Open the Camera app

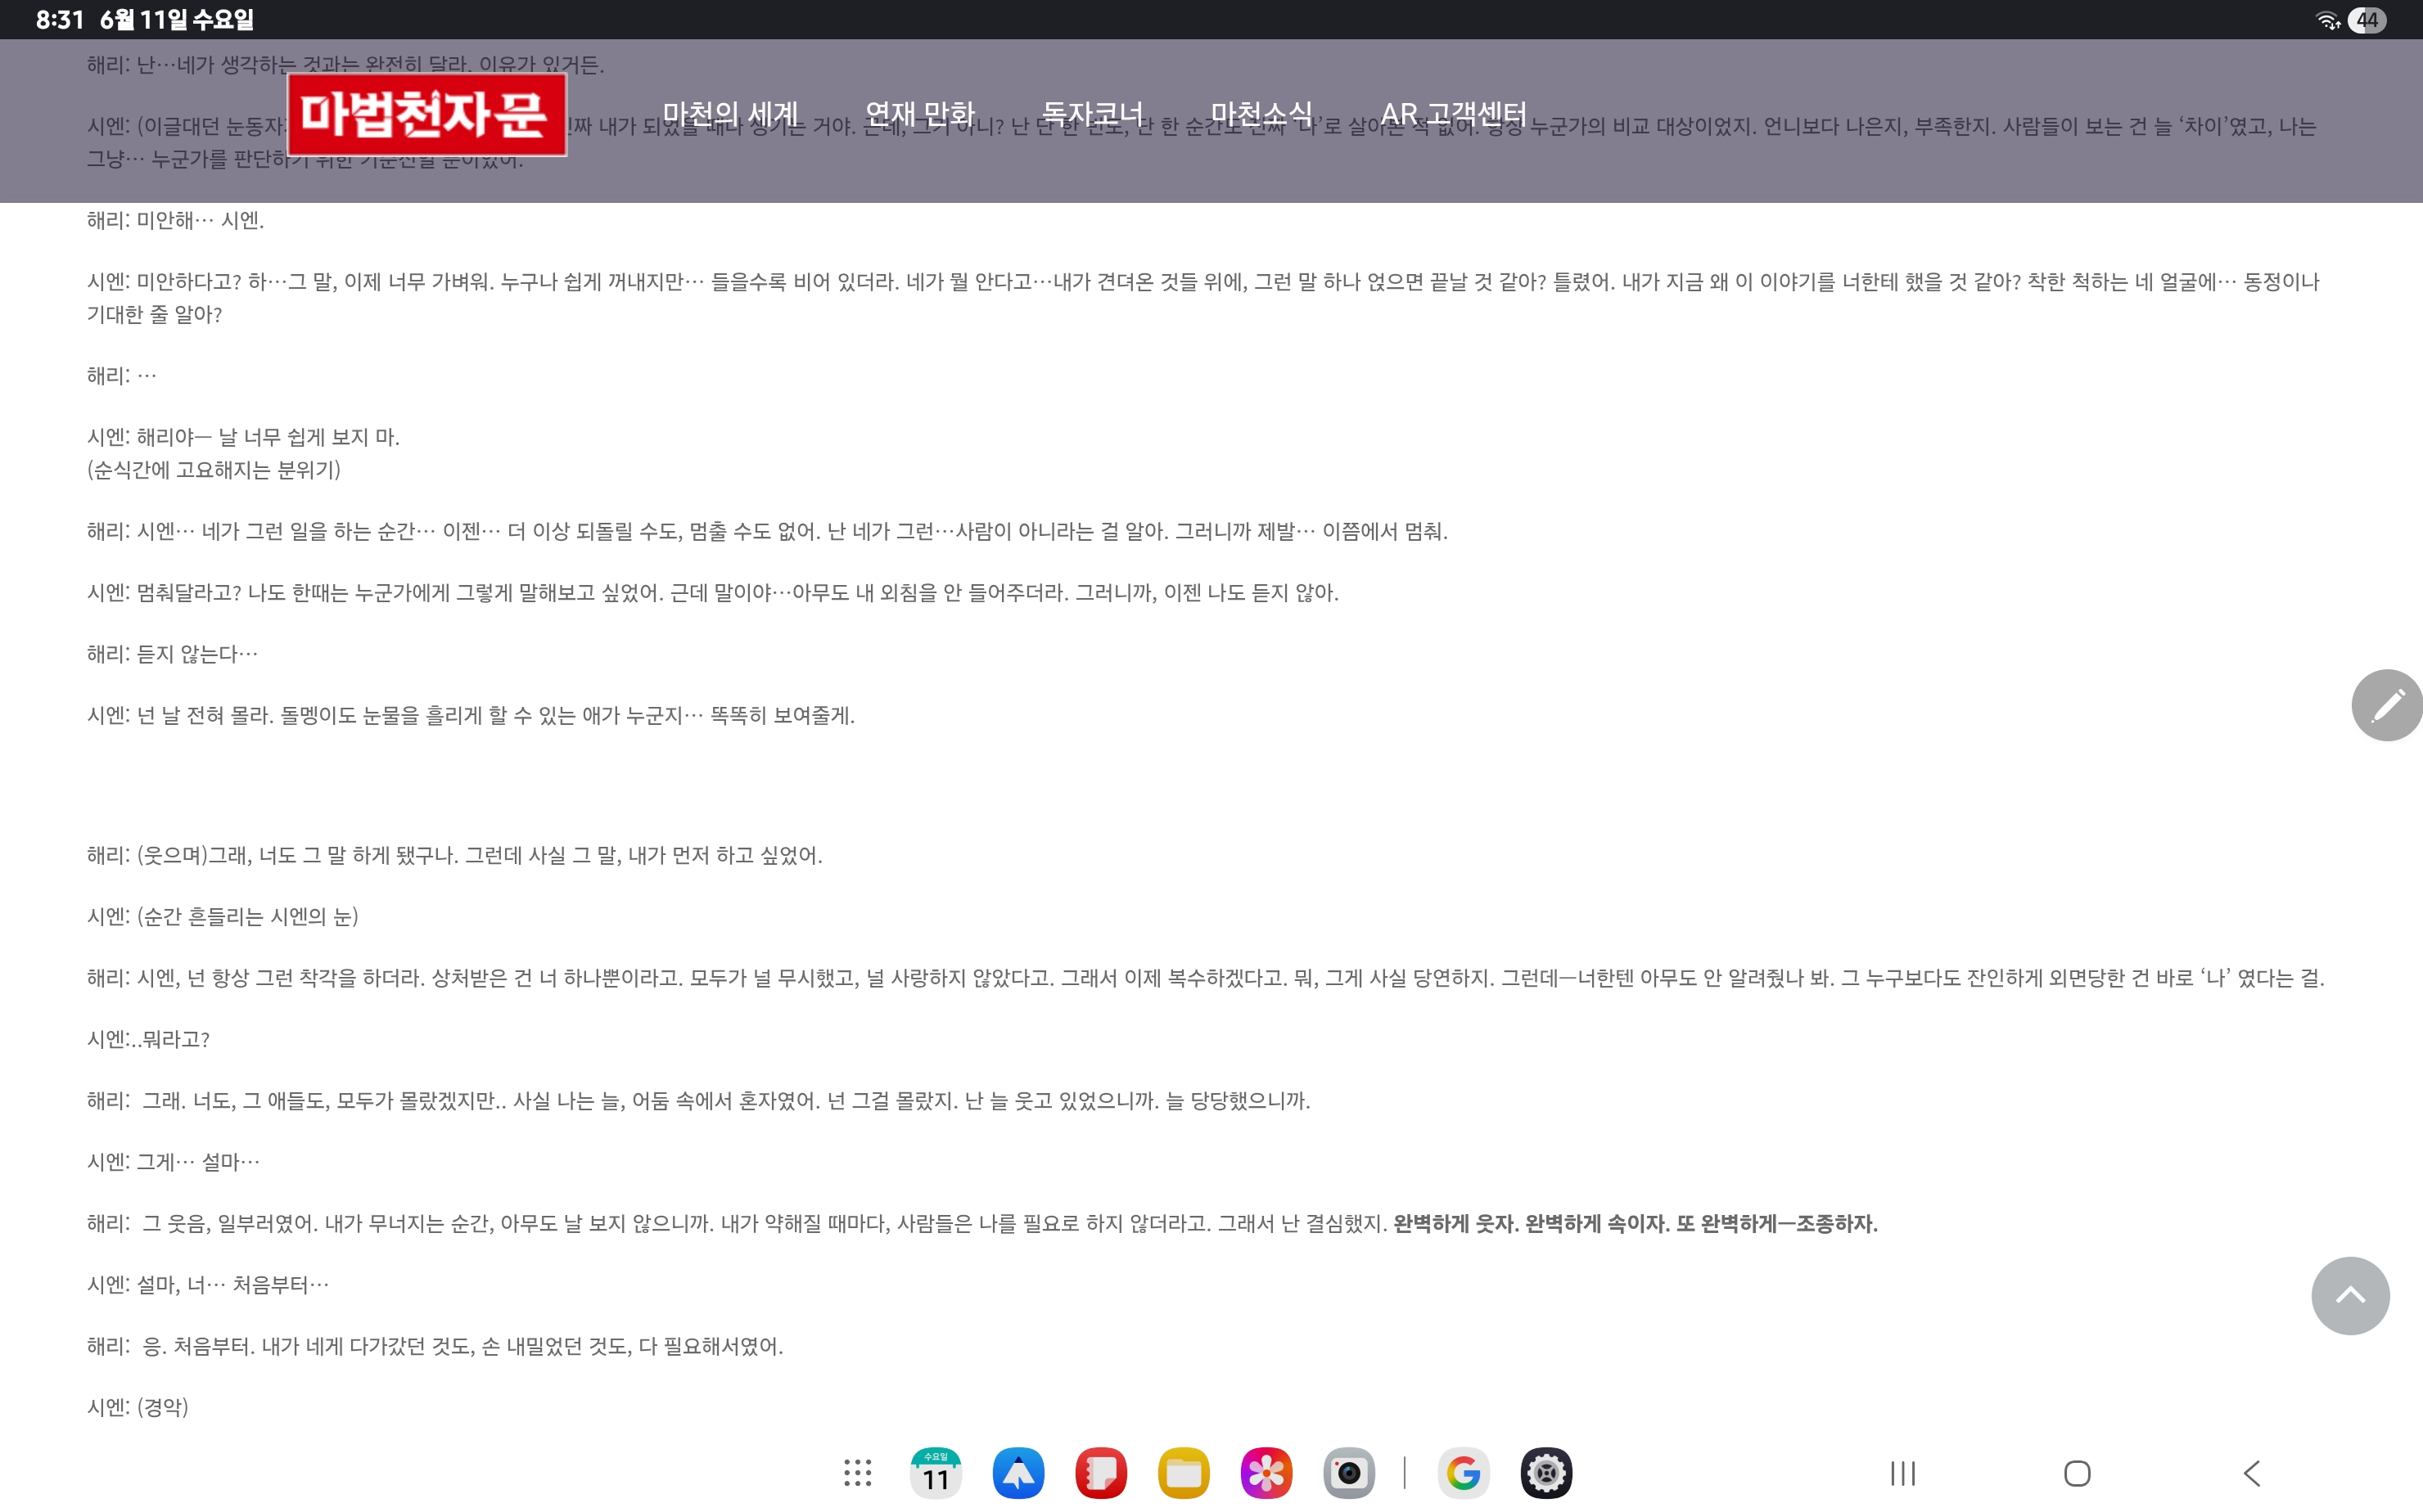point(1348,1472)
